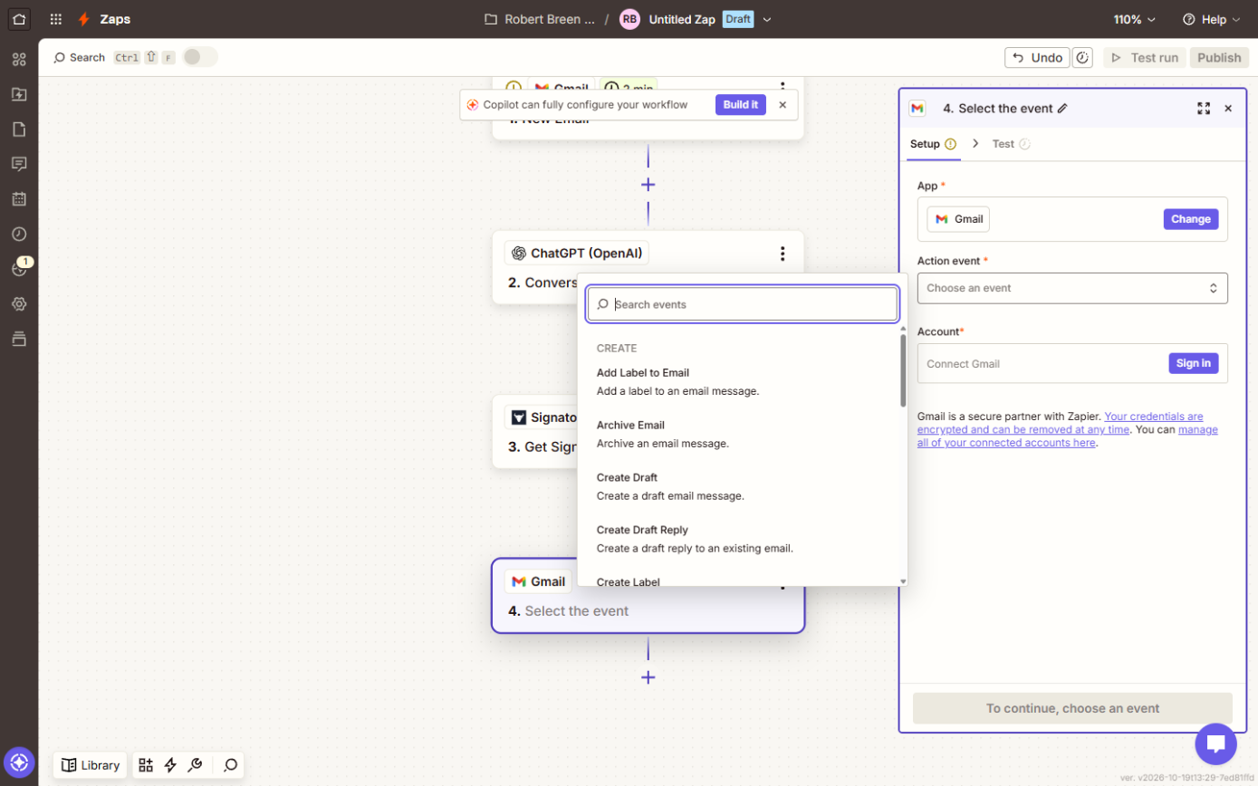The width and height of the screenshot is (1258, 786).
Task: Switch to the Test tab
Action: pyautogui.click(x=1011, y=144)
